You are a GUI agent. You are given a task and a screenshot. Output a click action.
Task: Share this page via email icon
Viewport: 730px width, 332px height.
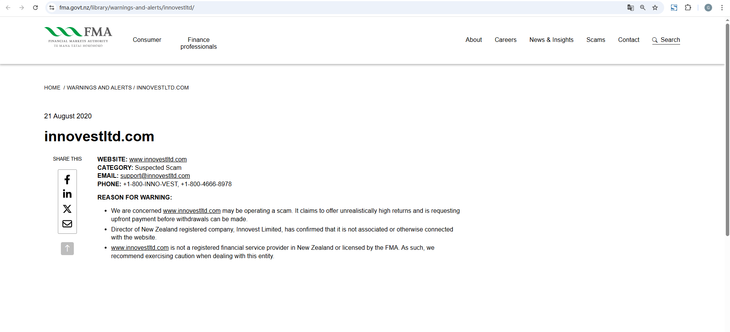[x=67, y=223]
